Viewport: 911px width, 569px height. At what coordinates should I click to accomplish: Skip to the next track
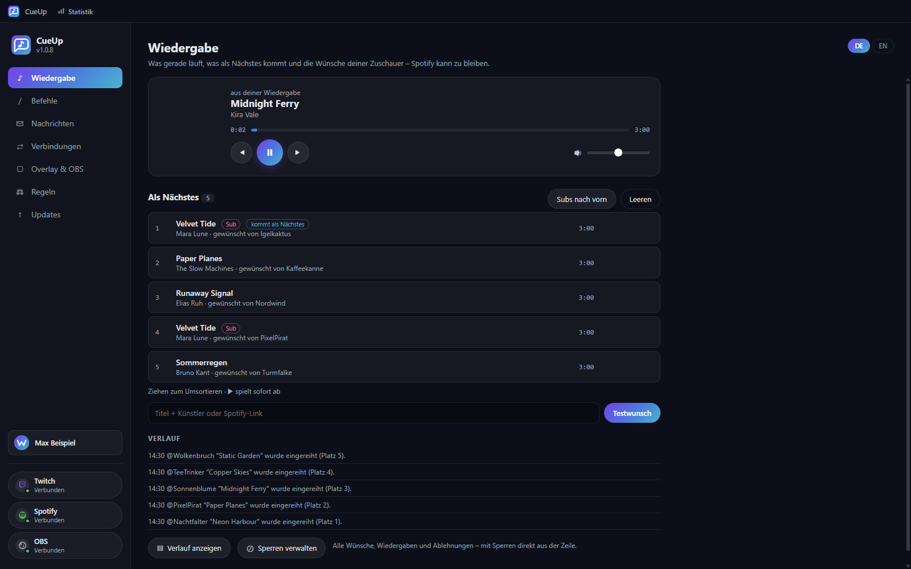click(298, 152)
